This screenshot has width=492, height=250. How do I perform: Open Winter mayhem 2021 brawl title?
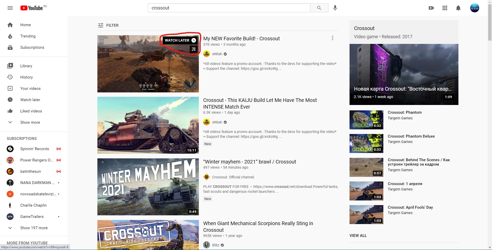click(250, 162)
